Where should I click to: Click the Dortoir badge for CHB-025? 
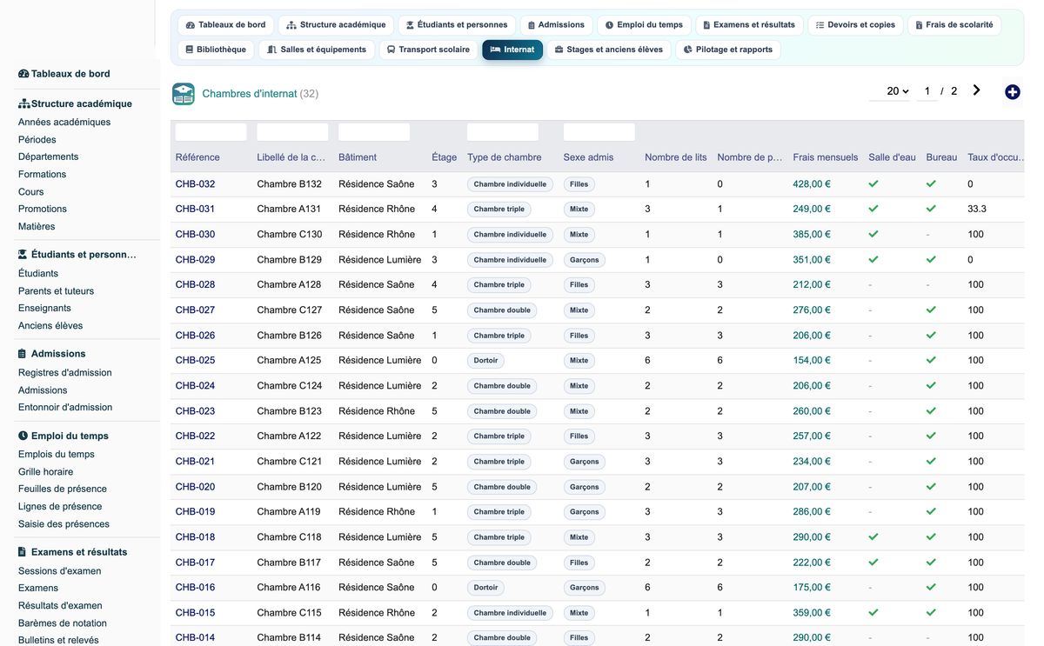(x=485, y=361)
